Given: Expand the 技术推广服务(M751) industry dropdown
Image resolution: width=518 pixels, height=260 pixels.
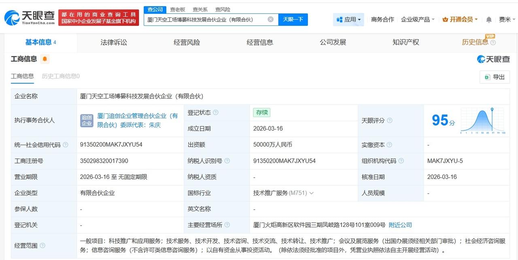Looking at the screenshot, I should 311,193.
